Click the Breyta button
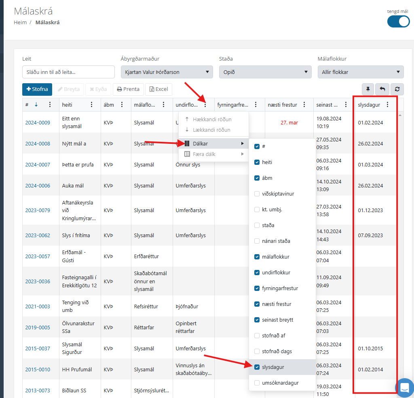414x398 pixels. pos(69,89)
